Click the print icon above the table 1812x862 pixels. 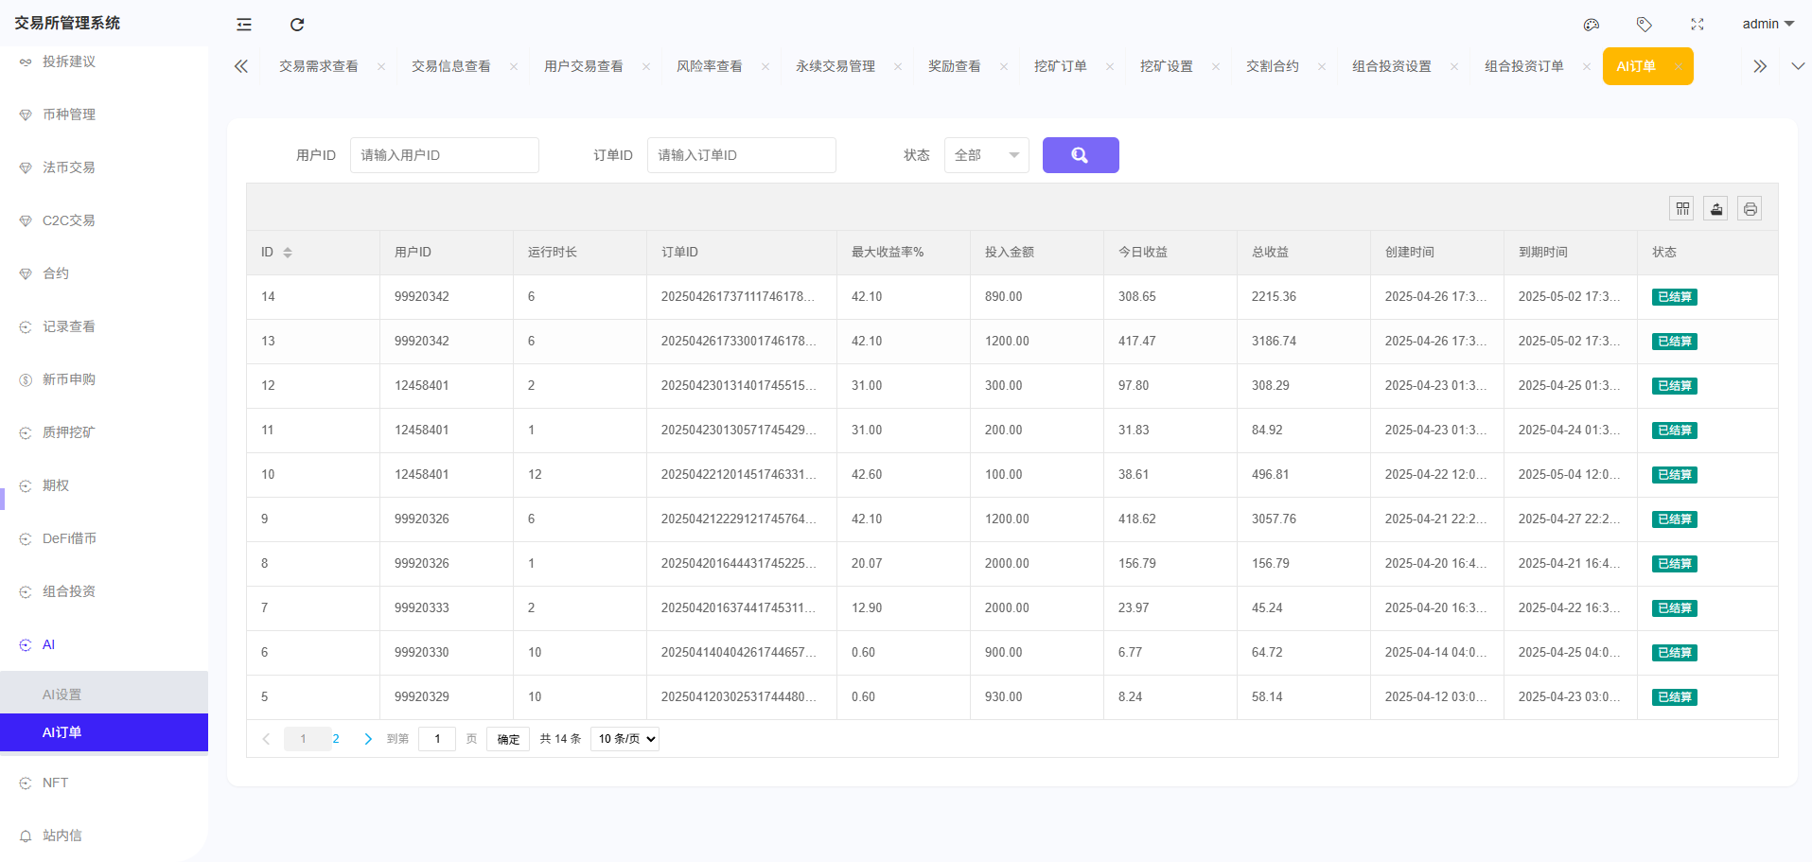coord(1749,208)
